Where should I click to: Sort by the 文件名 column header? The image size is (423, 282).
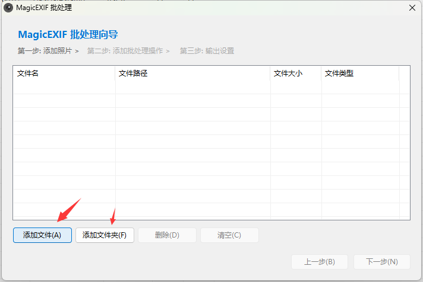(64, 73)
